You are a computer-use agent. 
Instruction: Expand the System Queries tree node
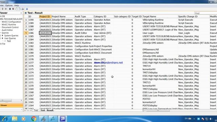click(3, 36)
